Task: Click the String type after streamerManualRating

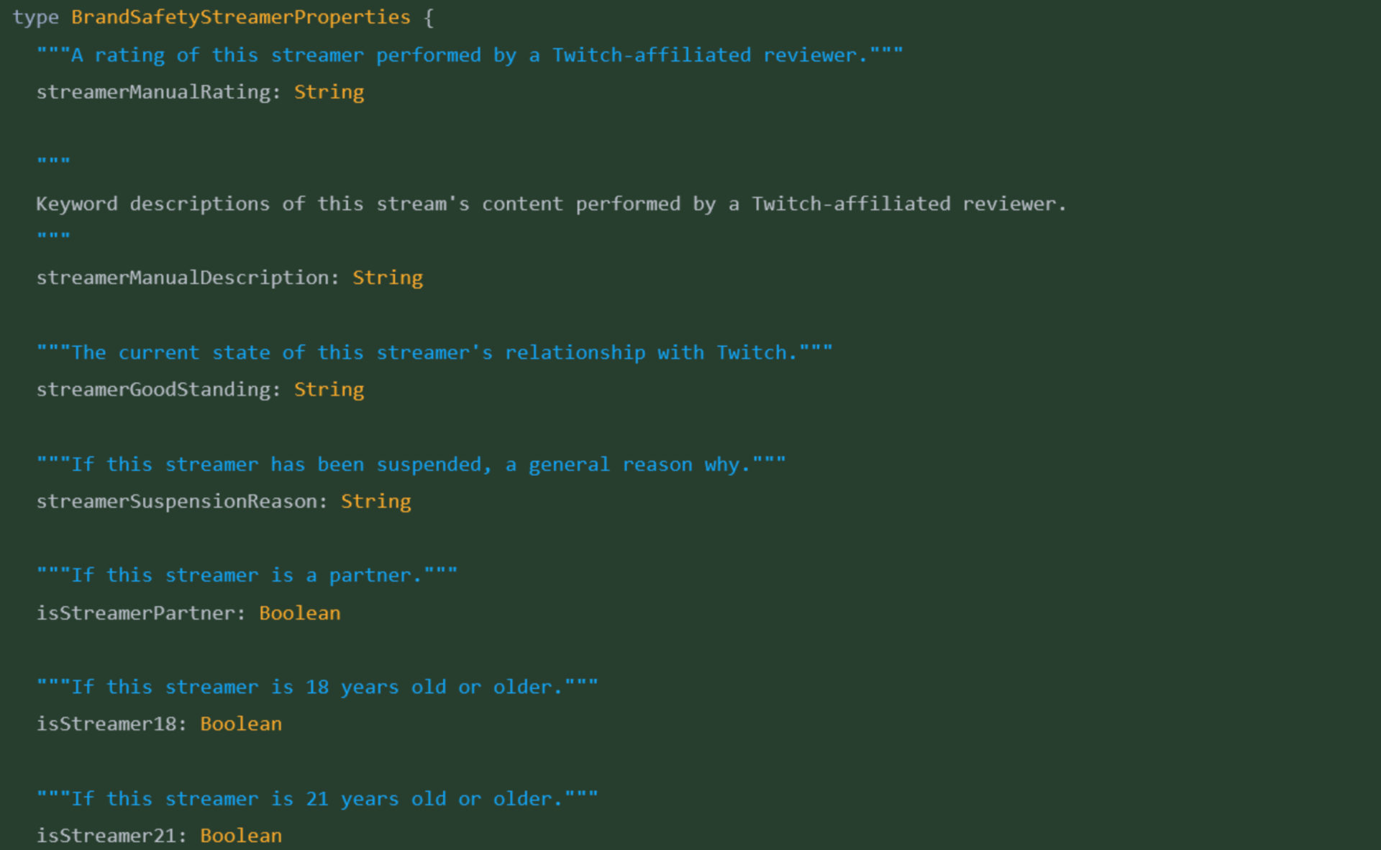Action: pyautogui.click(x=329, y=92)
